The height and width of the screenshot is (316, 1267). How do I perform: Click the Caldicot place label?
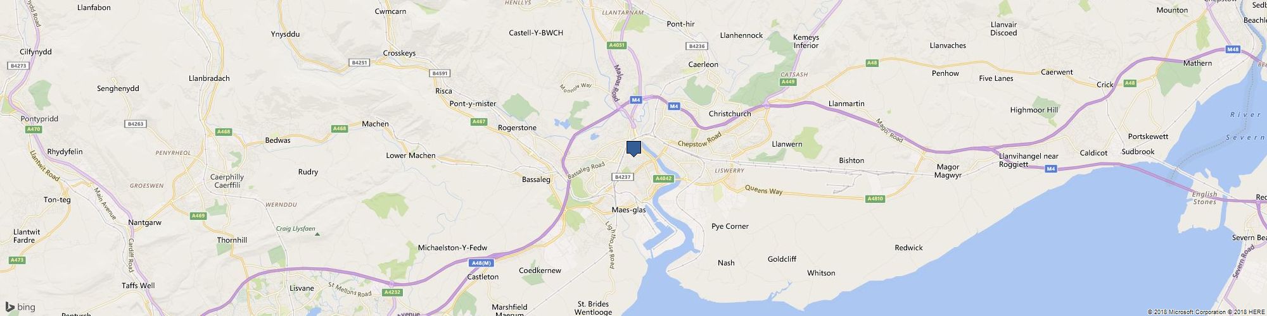pos(1093,153)
